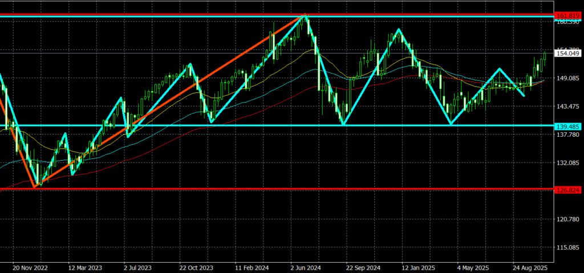Click the red 126.824 price label
This screenshot has height=273, width=584.
click(x=568, y=189)
